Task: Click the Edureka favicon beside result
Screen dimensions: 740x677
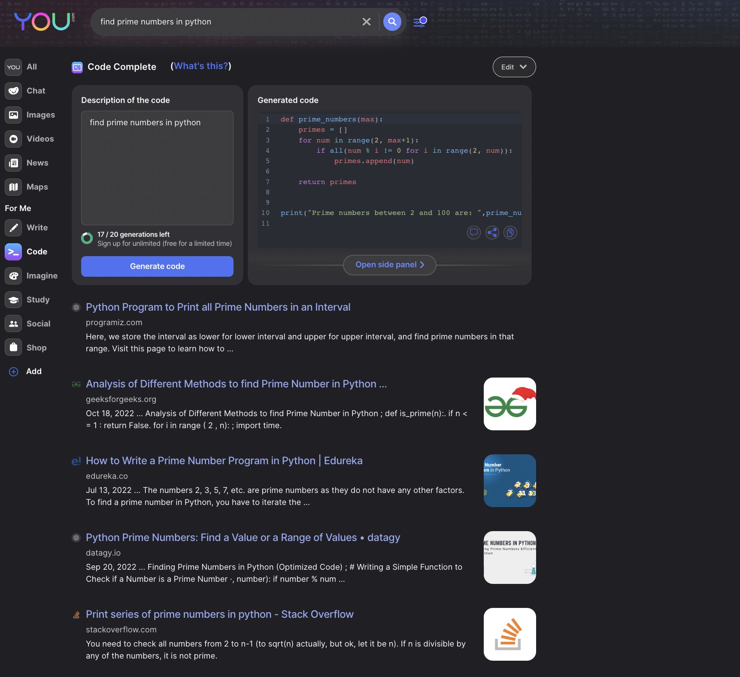Action: coord(76,461)
